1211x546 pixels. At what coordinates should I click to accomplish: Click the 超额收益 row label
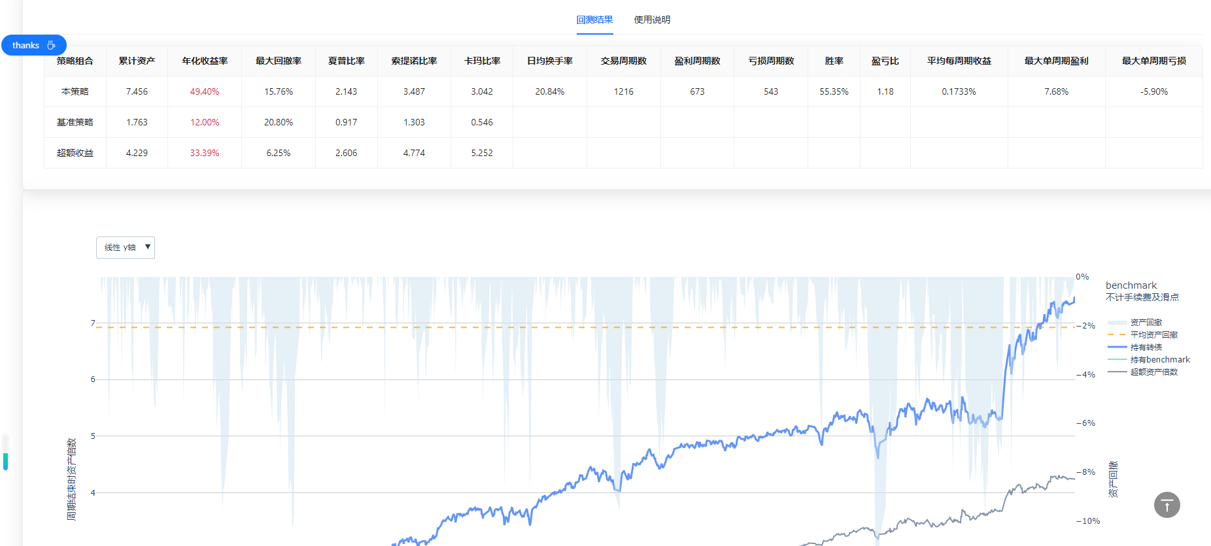(x=75, y=153)
